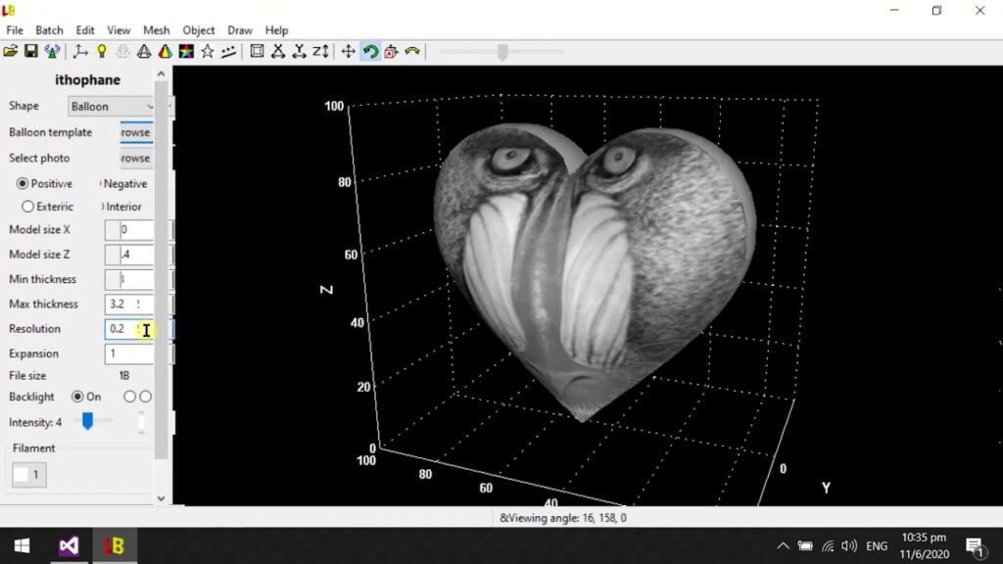Click the panel scroll down arrow

pyautogui.click(x=162, y=498)
